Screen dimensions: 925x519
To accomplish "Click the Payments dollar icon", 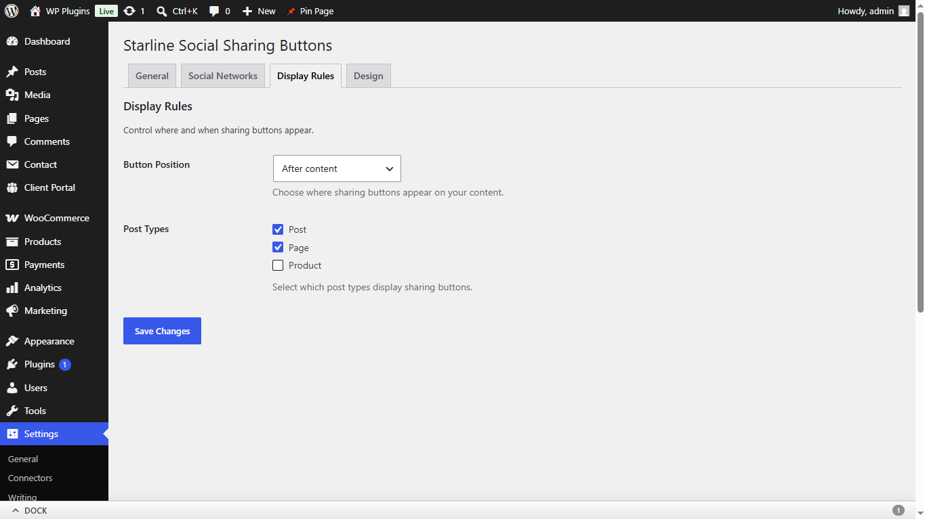I will [x=12, y=265].
